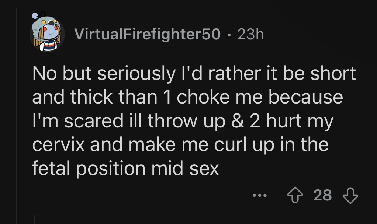
Task: Click the comment's first line starting 'No but seriously'
Action: point(194,73)
